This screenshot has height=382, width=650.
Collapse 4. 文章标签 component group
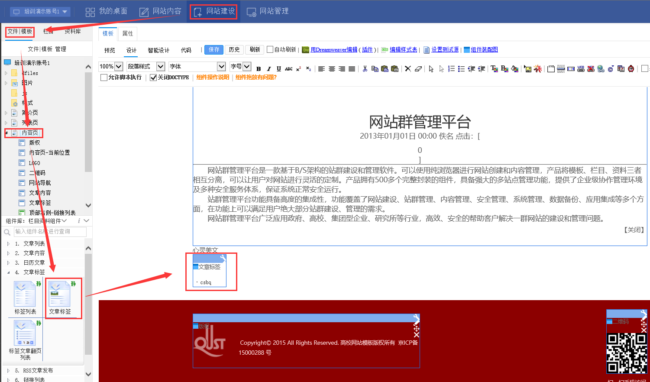click(x=8, y=272)
